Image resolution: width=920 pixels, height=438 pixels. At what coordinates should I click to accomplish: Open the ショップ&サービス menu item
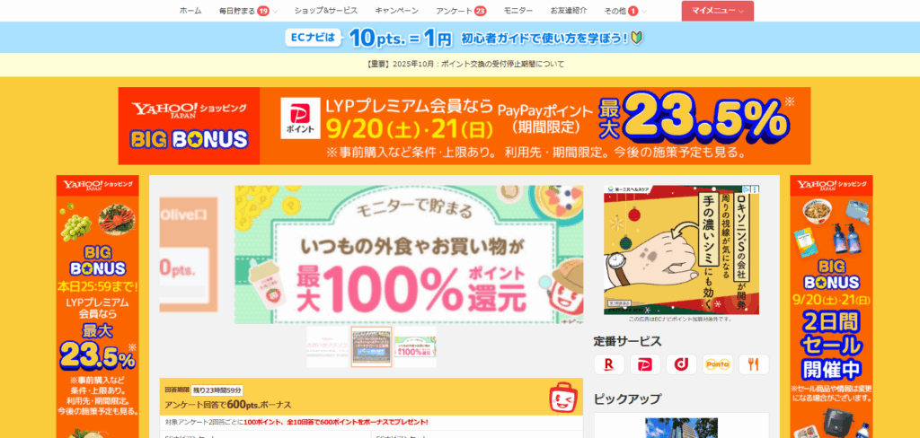(x=326, y=11)
